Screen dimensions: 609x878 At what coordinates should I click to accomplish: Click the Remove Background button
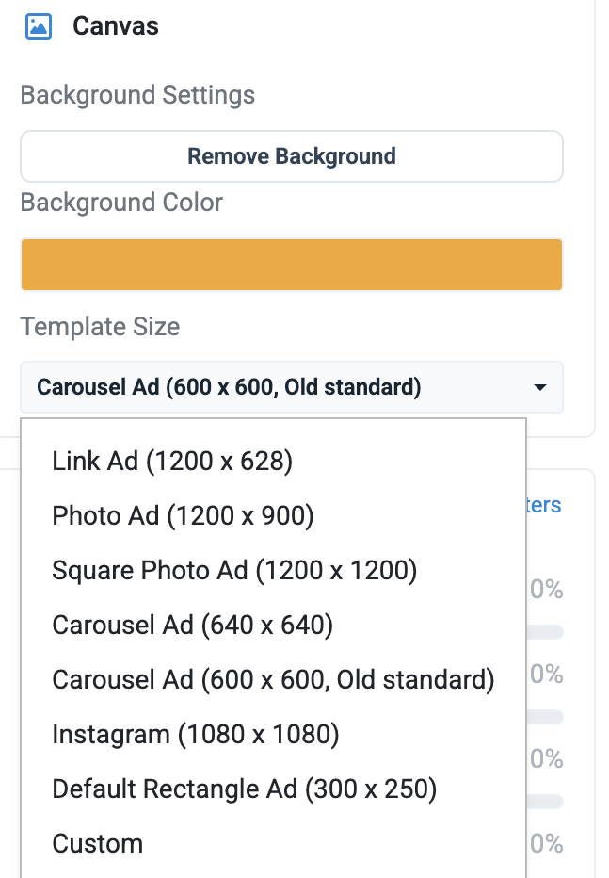(x=292, y=156)
